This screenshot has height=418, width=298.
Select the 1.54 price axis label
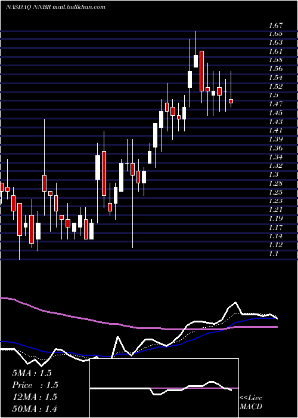click(275, 78)
